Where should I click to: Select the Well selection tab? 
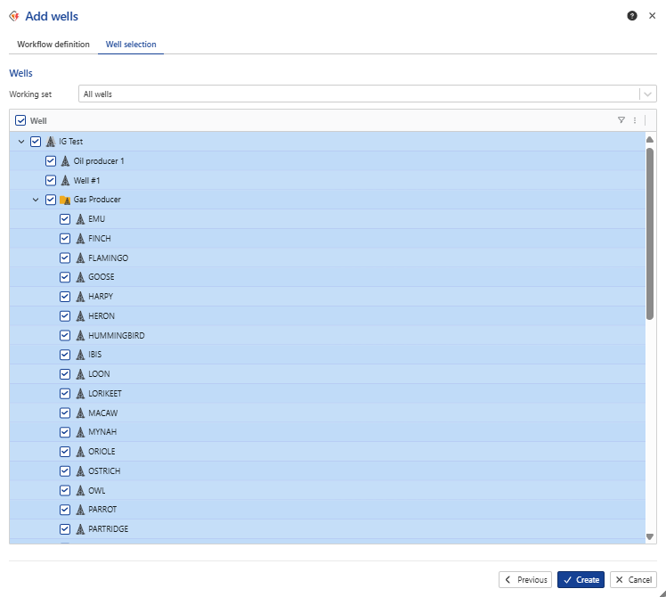131,45
